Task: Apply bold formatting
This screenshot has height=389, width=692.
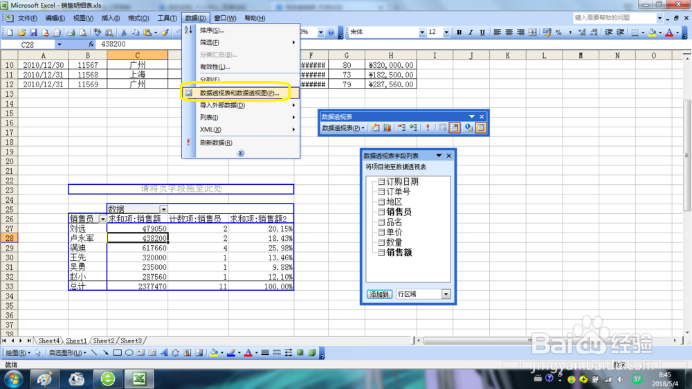Action: click(x=459, y=33)
